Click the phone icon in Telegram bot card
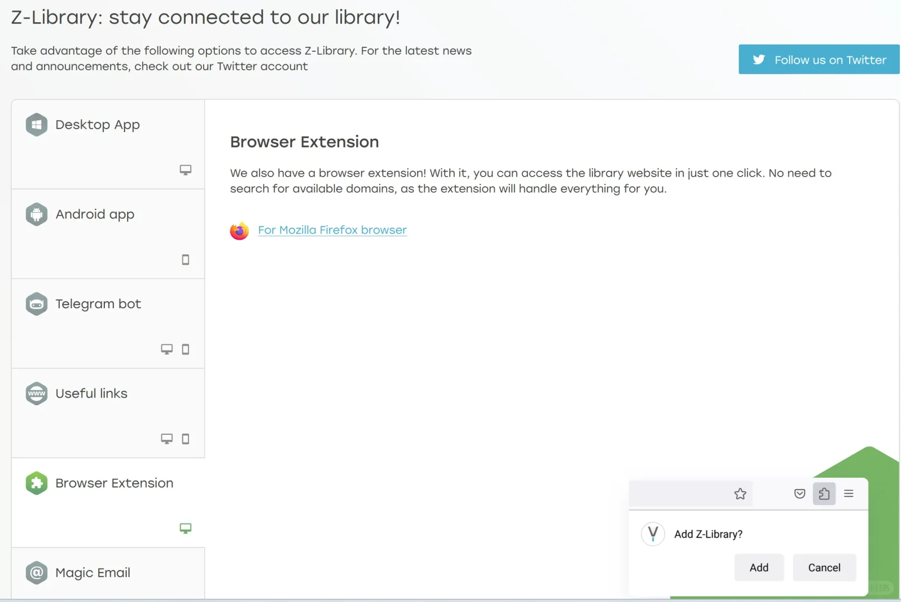This screenshot has height=602, width=901. pos(186,349)
